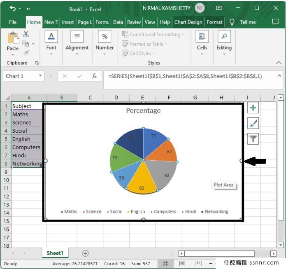Image resolution: width=288 pixels, height=269 pixels.
Task: Switch to the Chart Design tab
Action: (x=188, y=22)
